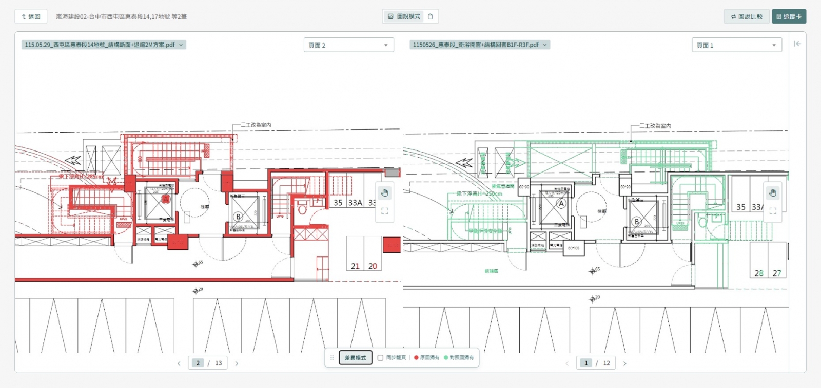821x388 pixels.
Task: Click the clipboard icon beside 圖說模式
Action: [431, 16]
